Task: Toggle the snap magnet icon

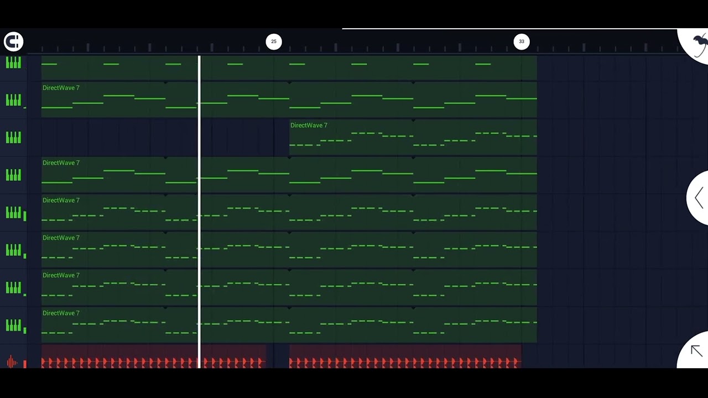Action: [x=13, y=41]
